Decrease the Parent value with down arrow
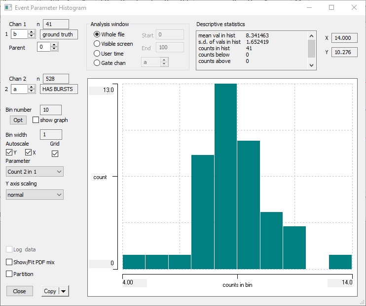This screenshot has width=366, height=306. click(x=54, y=49)
